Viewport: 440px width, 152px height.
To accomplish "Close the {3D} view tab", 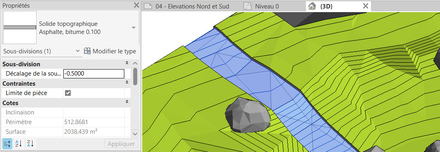I will [x=365, y=6].
